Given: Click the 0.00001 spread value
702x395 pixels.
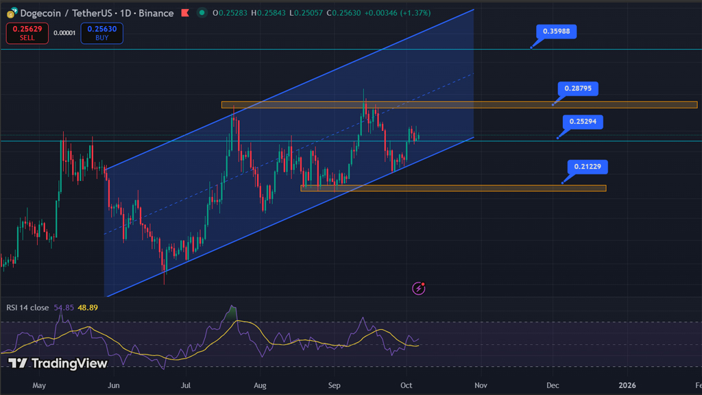Looking at the screenshot, I should pos(64,33).
